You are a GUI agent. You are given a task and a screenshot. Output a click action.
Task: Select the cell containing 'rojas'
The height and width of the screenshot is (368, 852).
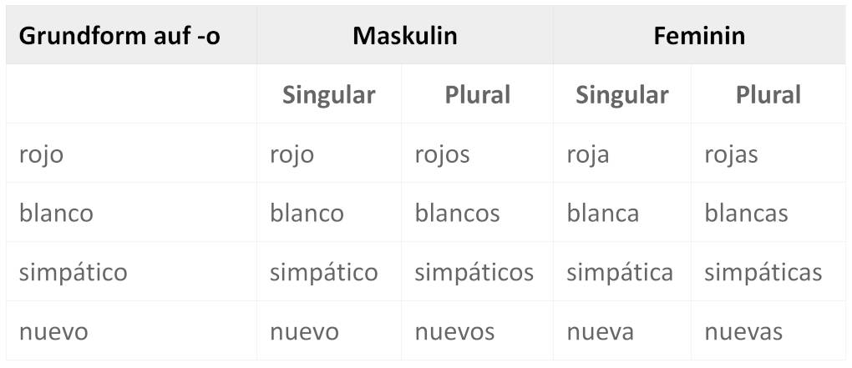[731, 154]
